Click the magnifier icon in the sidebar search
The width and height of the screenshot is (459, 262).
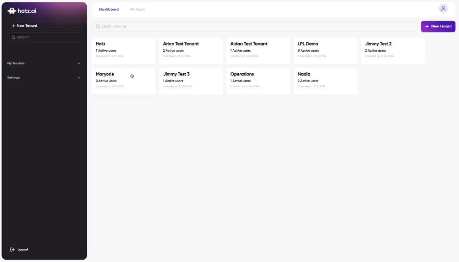[13, 37]
